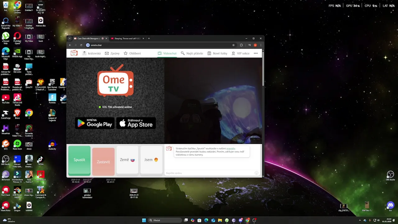Screen dimensions: 398x224
Task: Open Ome.TV desktop shortcut
Action: point(29,84)
